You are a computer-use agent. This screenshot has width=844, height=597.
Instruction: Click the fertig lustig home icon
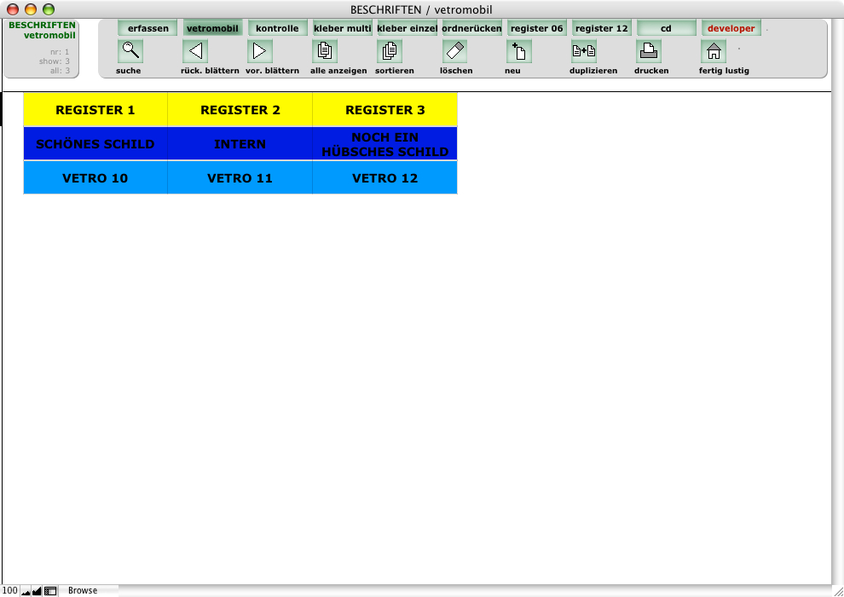tap(714, 51)
